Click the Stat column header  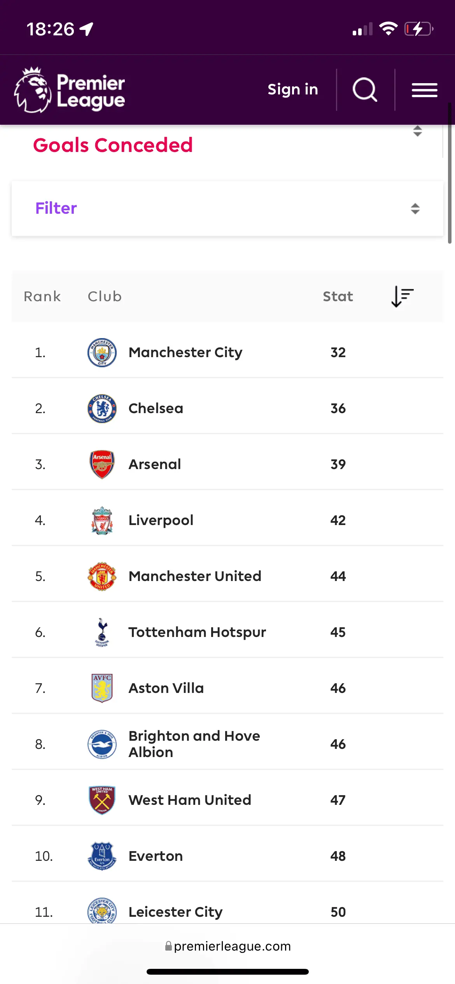338,297
